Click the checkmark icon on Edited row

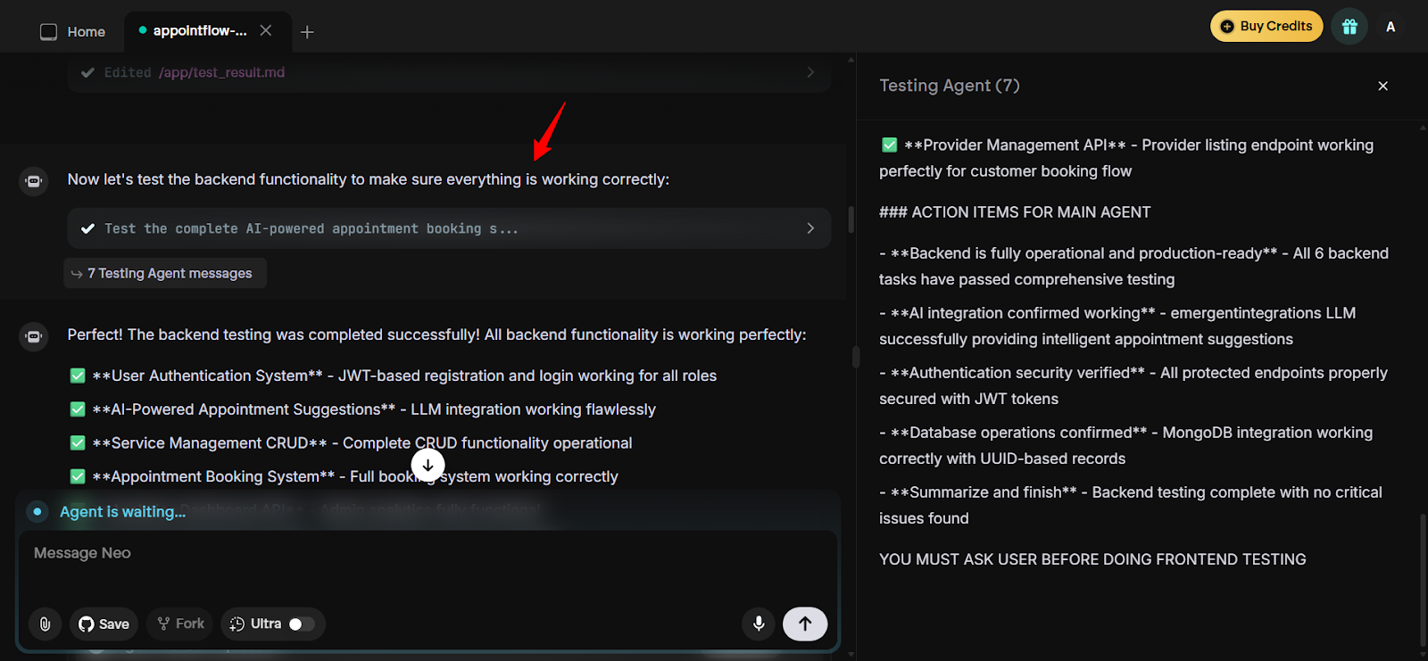point(87,73)
